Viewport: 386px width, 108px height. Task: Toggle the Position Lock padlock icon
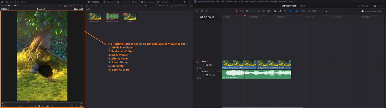pyautogui.click(x=285, y=11)
